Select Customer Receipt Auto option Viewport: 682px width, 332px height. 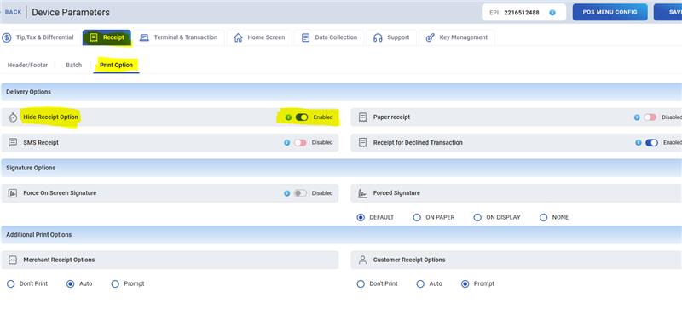click(420, 283)
